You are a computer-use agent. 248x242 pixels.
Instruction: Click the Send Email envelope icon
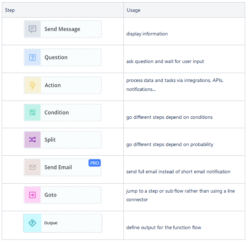tap(33, 167)
